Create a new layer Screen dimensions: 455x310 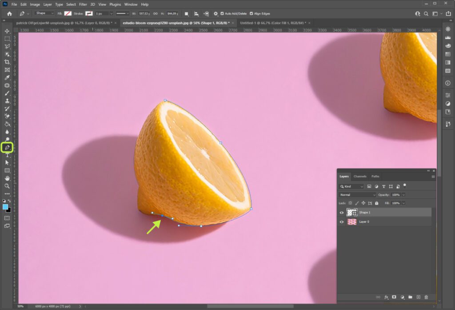[419, 297]
